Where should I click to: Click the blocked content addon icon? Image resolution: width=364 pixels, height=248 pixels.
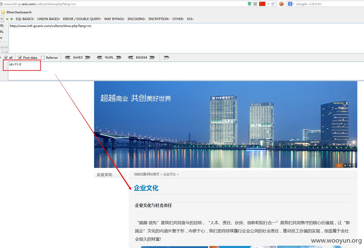(281, 4)
